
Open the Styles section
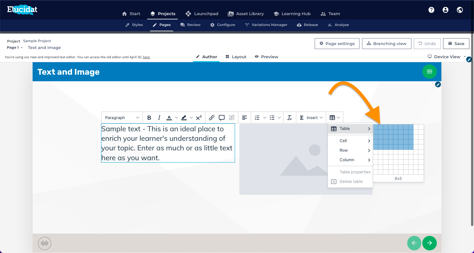[134, 25]
